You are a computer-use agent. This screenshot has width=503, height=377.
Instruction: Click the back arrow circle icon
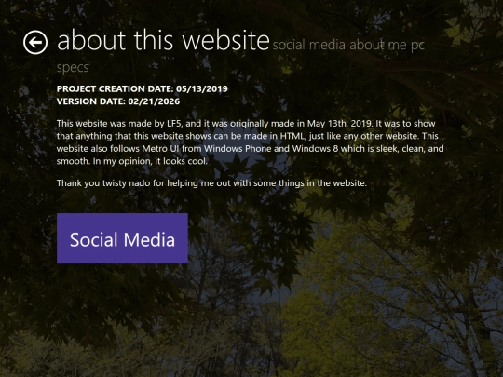pos(35,42)
